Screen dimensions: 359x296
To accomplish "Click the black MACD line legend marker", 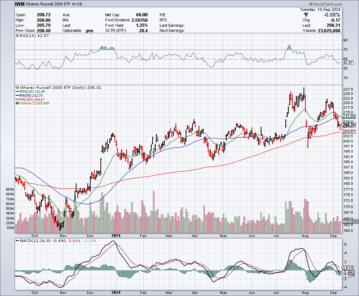I will click(x=17, y=241).
